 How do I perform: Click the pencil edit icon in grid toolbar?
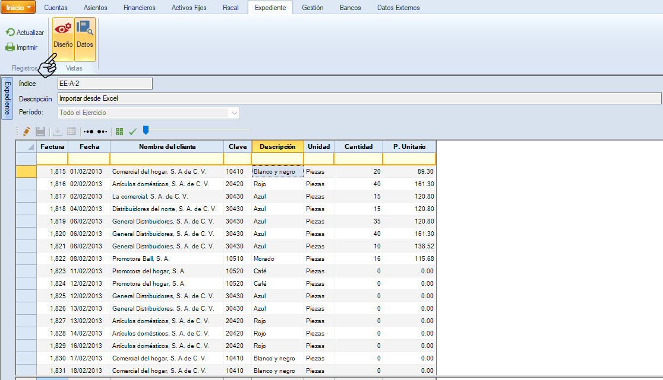pyautogui.click(x=26, y=131)
